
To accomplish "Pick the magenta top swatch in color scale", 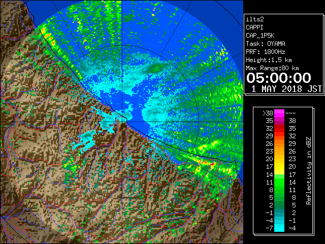I will [x=279, y=113].
